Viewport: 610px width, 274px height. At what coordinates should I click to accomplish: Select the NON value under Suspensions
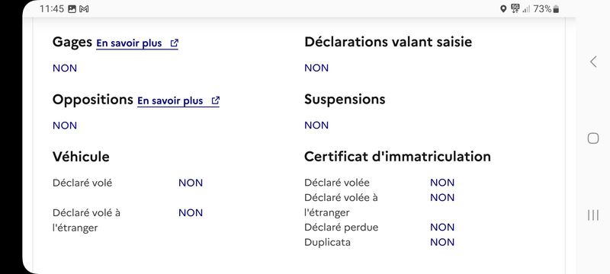pyautogui.click(x=316, y=126)
